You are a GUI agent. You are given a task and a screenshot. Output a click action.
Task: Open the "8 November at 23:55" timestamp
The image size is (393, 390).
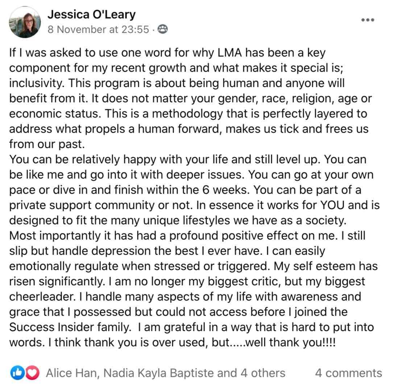(x=98, y=30)
